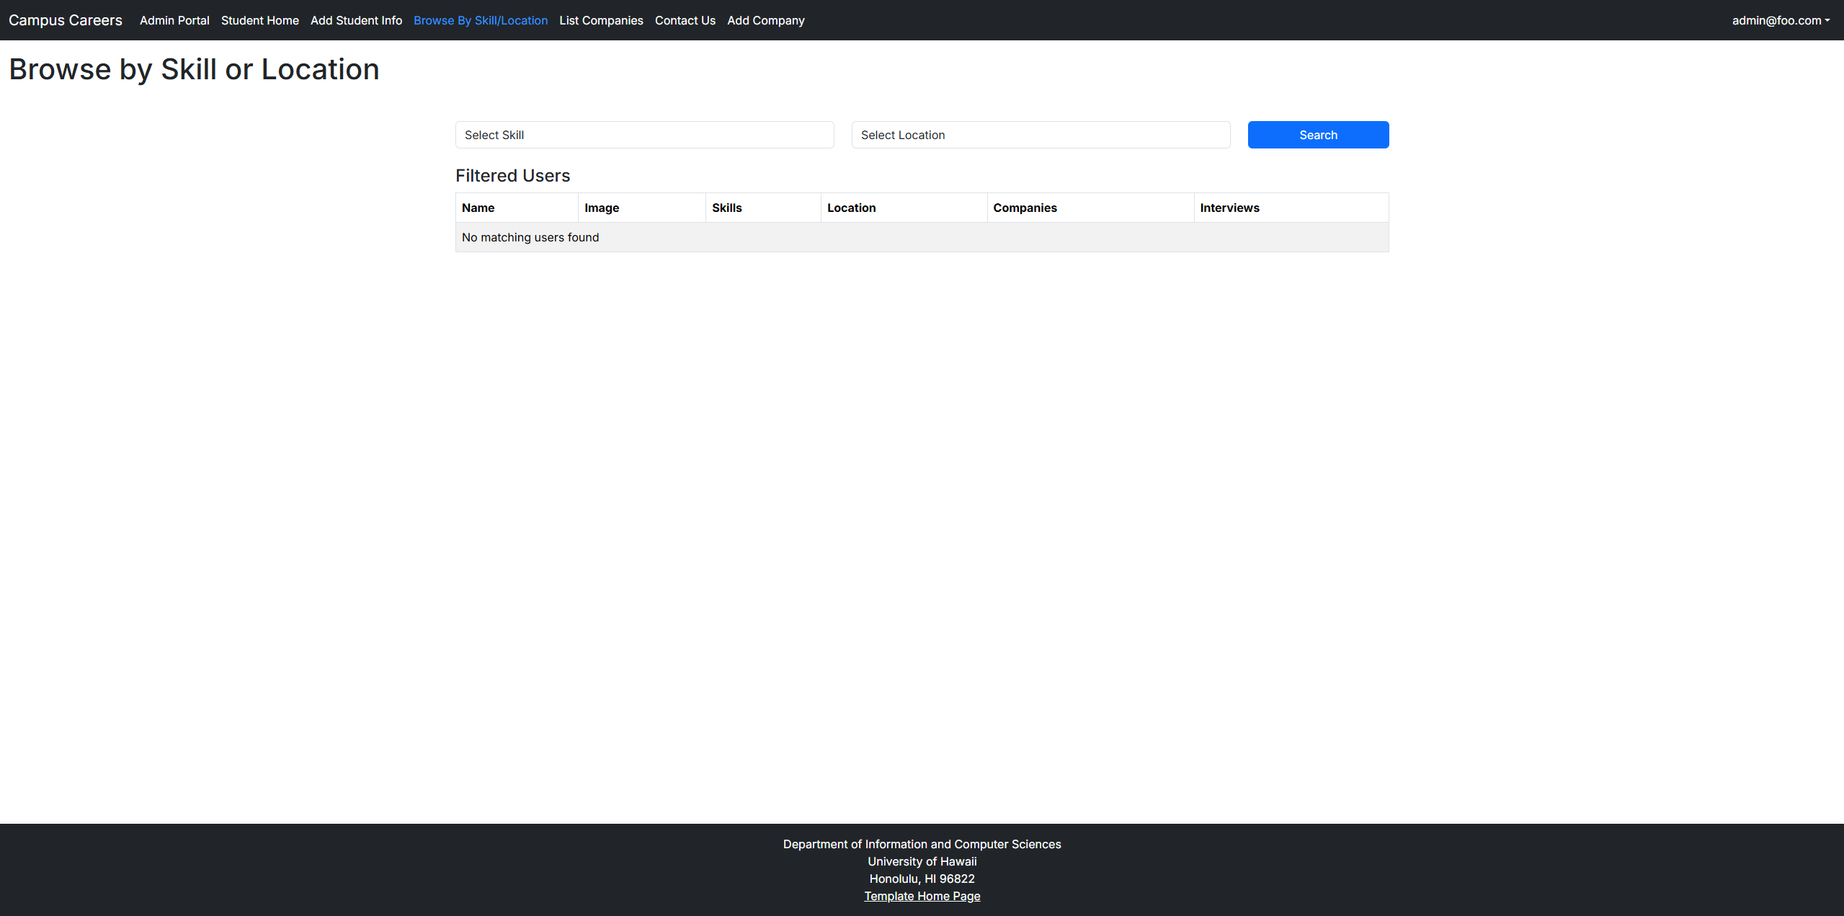
Task: Open the Select Location dropdown
Action: 1040,135
